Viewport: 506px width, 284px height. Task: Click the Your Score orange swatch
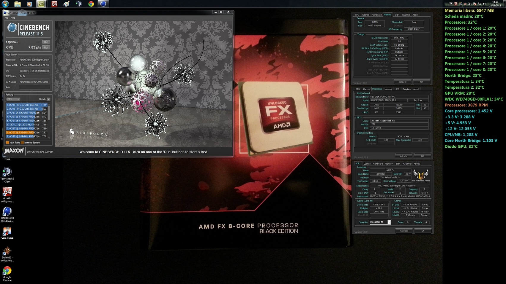click(7, 143)
